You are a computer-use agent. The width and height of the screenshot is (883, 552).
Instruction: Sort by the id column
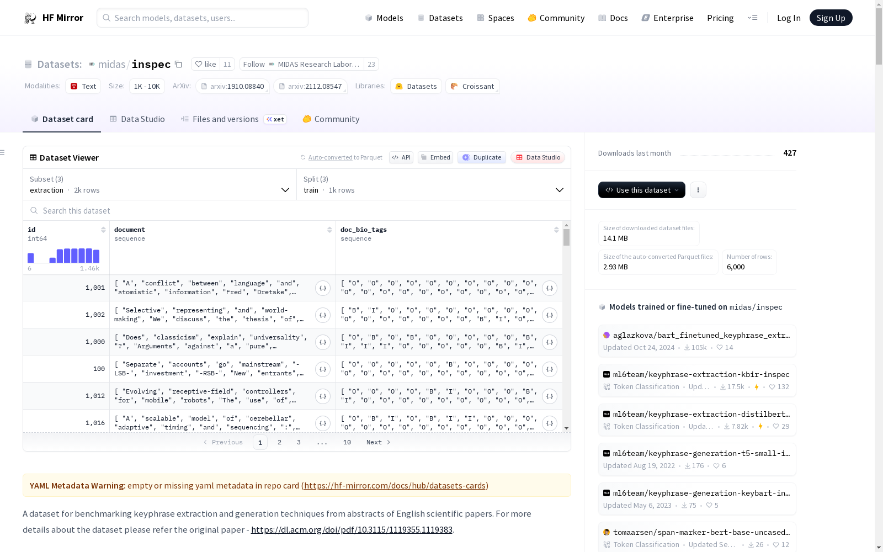click(103, 230)
